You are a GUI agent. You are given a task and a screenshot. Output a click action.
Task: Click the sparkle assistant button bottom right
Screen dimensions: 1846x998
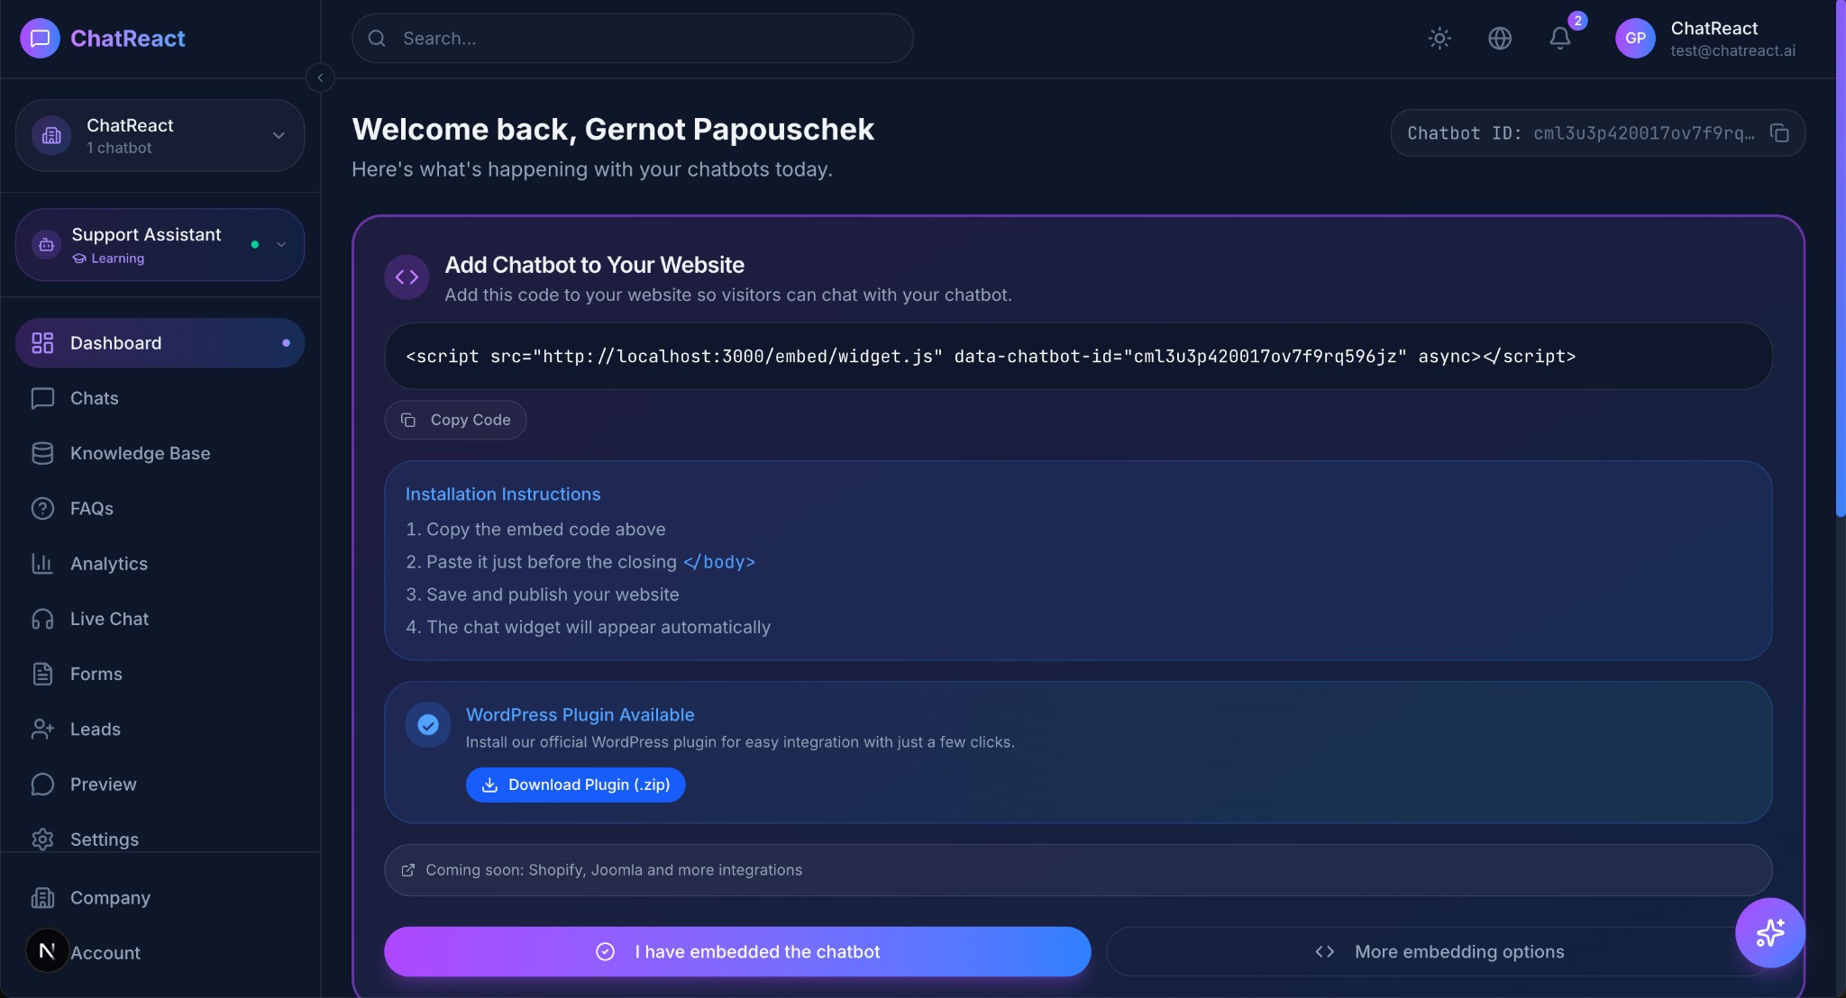[x=1768, y=933]
